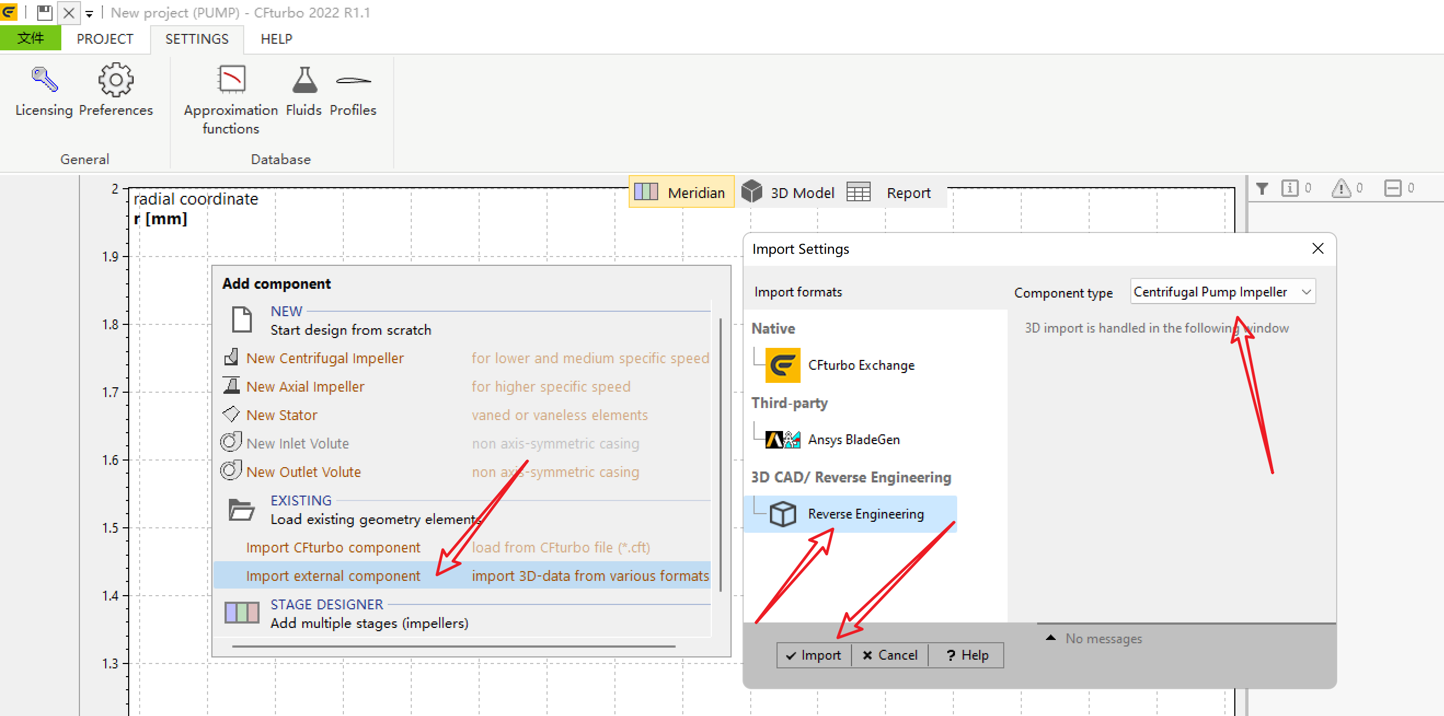Open the Component type dropdown

[x=1223, y=292]
